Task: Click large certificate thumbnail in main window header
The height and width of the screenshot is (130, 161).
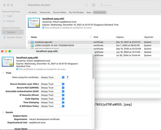Action: (x=34, y=23)
